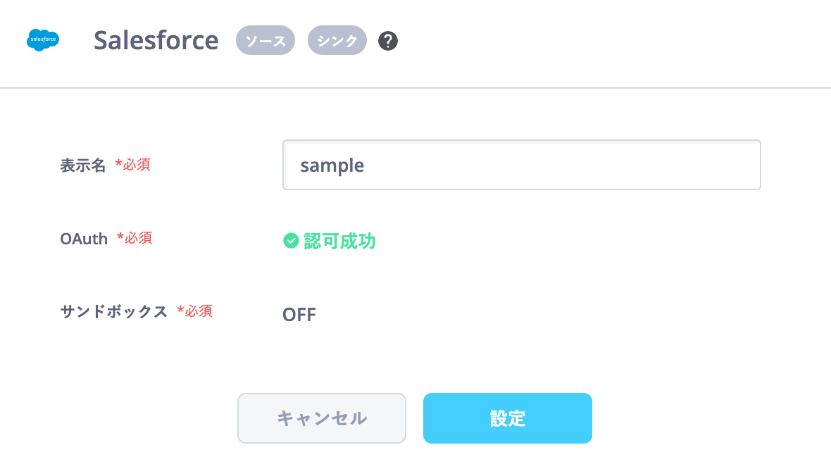Image resolution: width=831 pixels, height=476 pixels.
Task: Toggle the sandbox OFF value
Action: click(299, 315)
